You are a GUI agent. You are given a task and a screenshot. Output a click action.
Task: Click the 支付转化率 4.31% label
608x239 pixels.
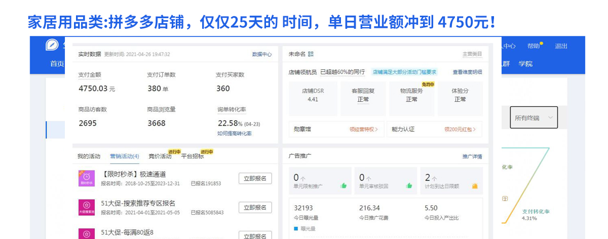tap(536, 215)
